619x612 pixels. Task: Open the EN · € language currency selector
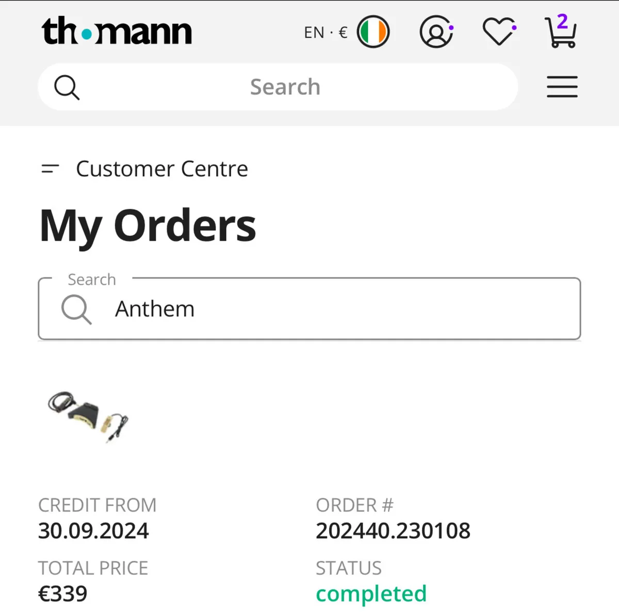[x=325, y=32]
